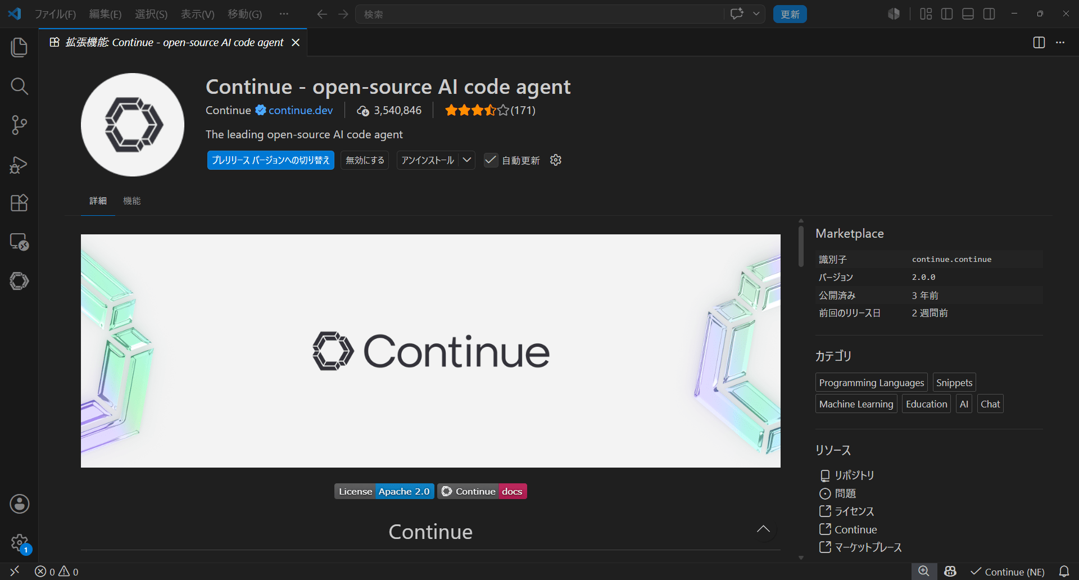The height and width of the screenshot is (580, 1079).
Task: Open the Continue sidebar icon
Action: [19, 280]
